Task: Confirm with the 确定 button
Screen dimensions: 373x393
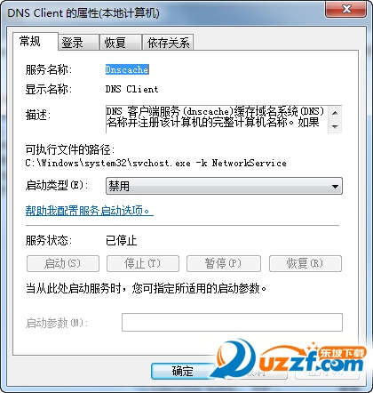Action: pyautogui.click(x=182, y=371)
